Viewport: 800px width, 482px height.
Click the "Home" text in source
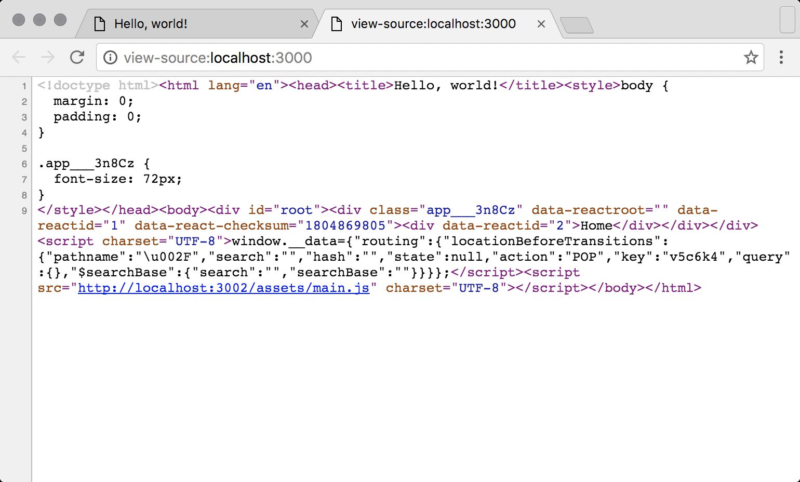pos(596,225)
